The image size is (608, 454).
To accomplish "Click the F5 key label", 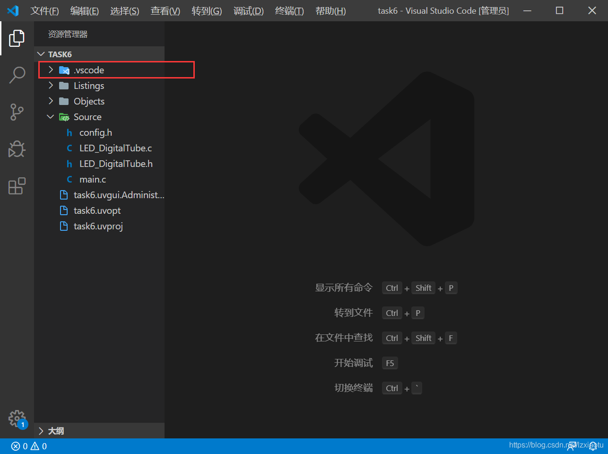I will pos(390,363).
